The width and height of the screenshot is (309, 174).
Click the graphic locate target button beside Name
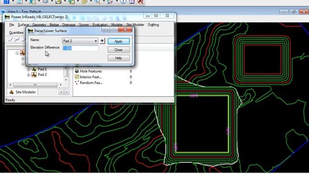pyautogui.click(x=102, y=41)
